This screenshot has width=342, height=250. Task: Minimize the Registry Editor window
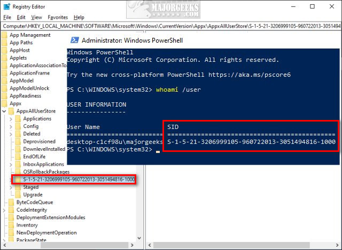(x=293, y=6)
